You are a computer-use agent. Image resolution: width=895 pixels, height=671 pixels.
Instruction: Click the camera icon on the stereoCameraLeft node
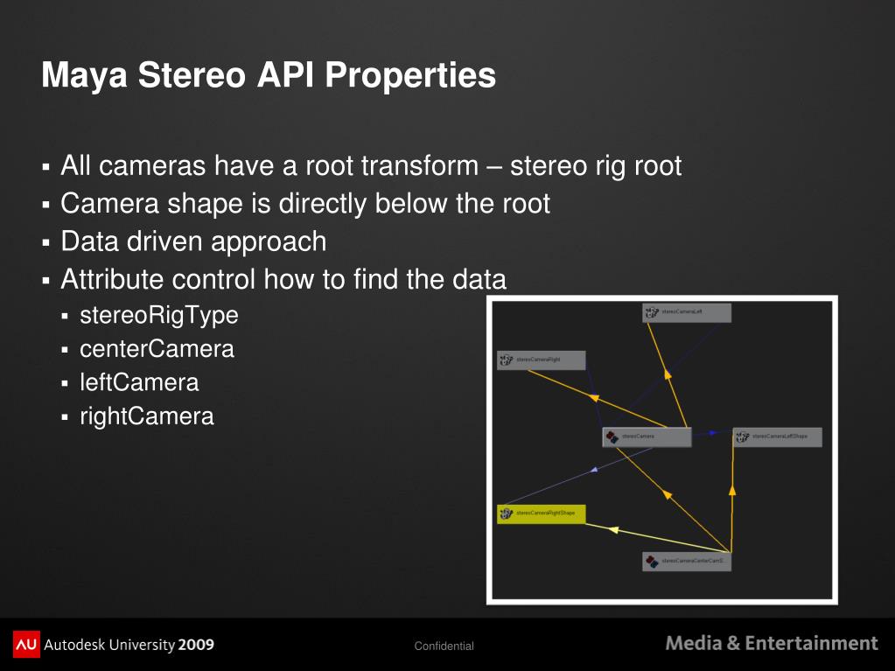pyautogui.click(x=651, y=312)
